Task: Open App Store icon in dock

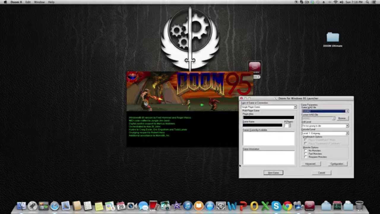Action: pos(210,206)
